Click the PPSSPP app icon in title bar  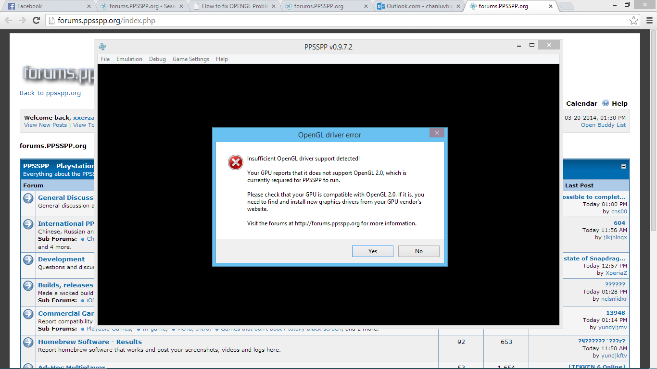tap(102, 47)
